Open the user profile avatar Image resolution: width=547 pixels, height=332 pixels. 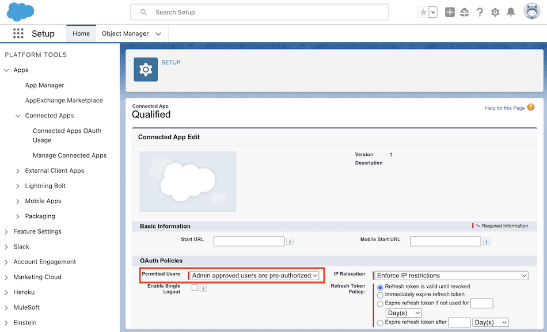click(531, 11)
